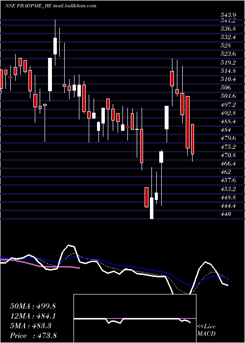The height and width of the screenshot is (343, 245).
Task: Click the <<Live MACD label
Action: click(x=206, y=330)
